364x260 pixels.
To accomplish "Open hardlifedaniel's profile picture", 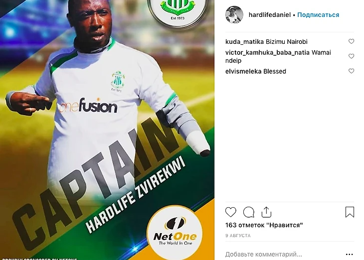I will click(x=234, y=15).
